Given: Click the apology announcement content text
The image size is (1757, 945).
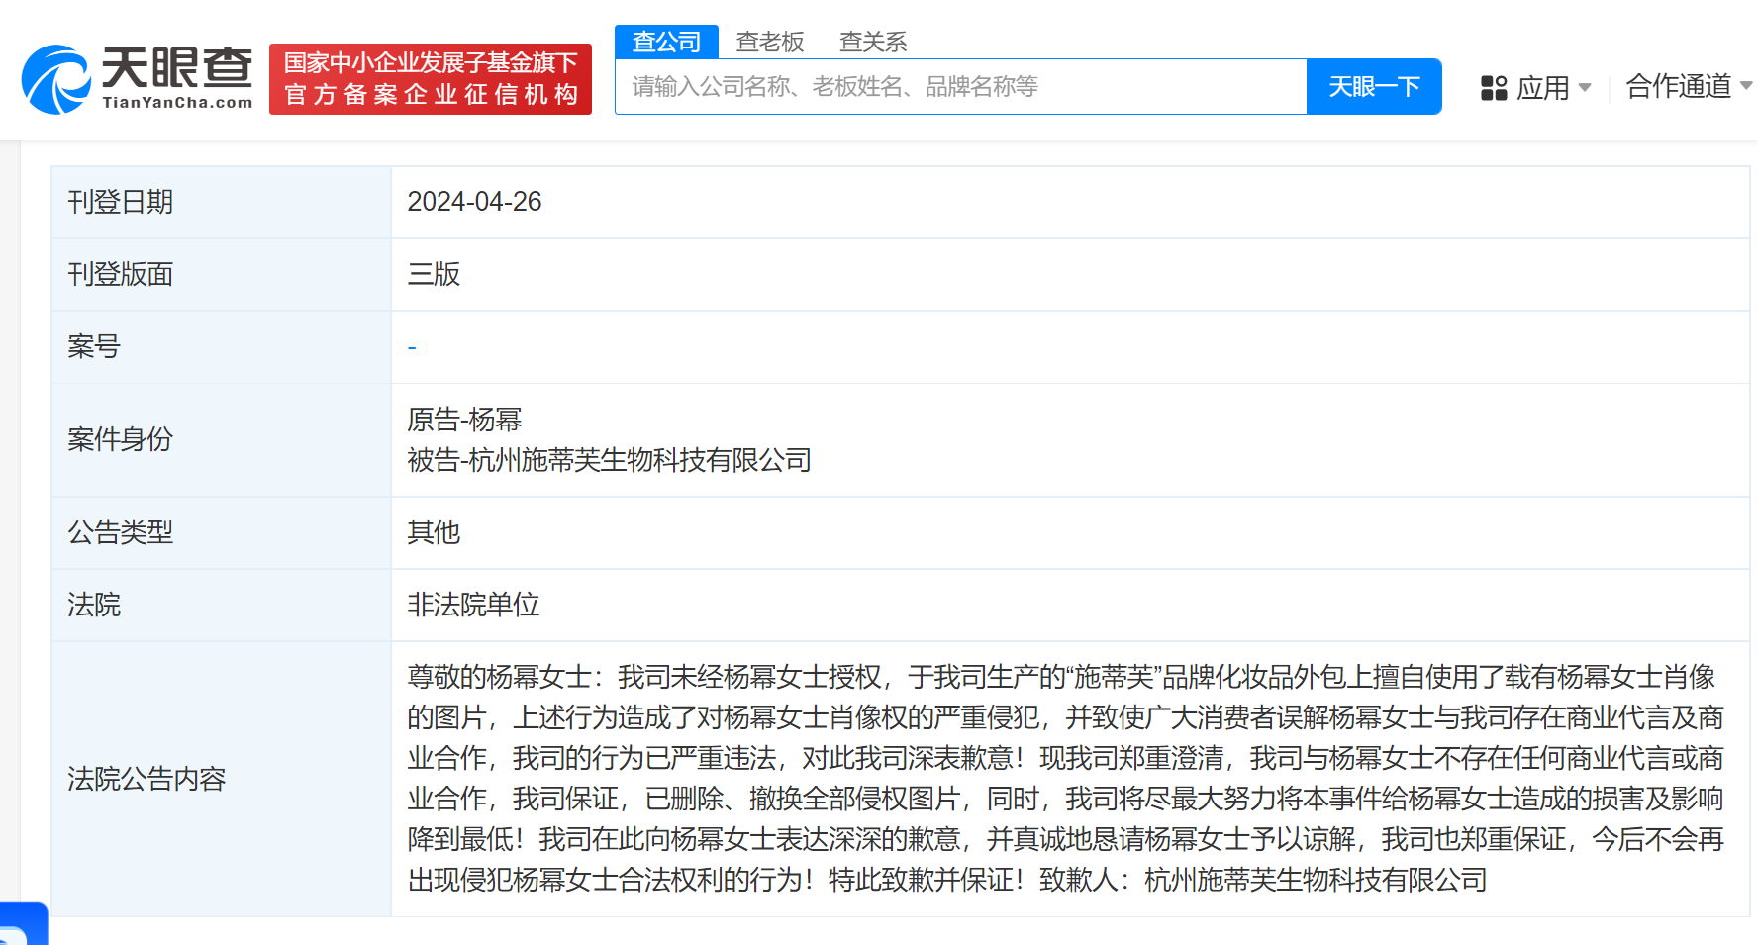Looking at the screenshot, I should 1065,779.
